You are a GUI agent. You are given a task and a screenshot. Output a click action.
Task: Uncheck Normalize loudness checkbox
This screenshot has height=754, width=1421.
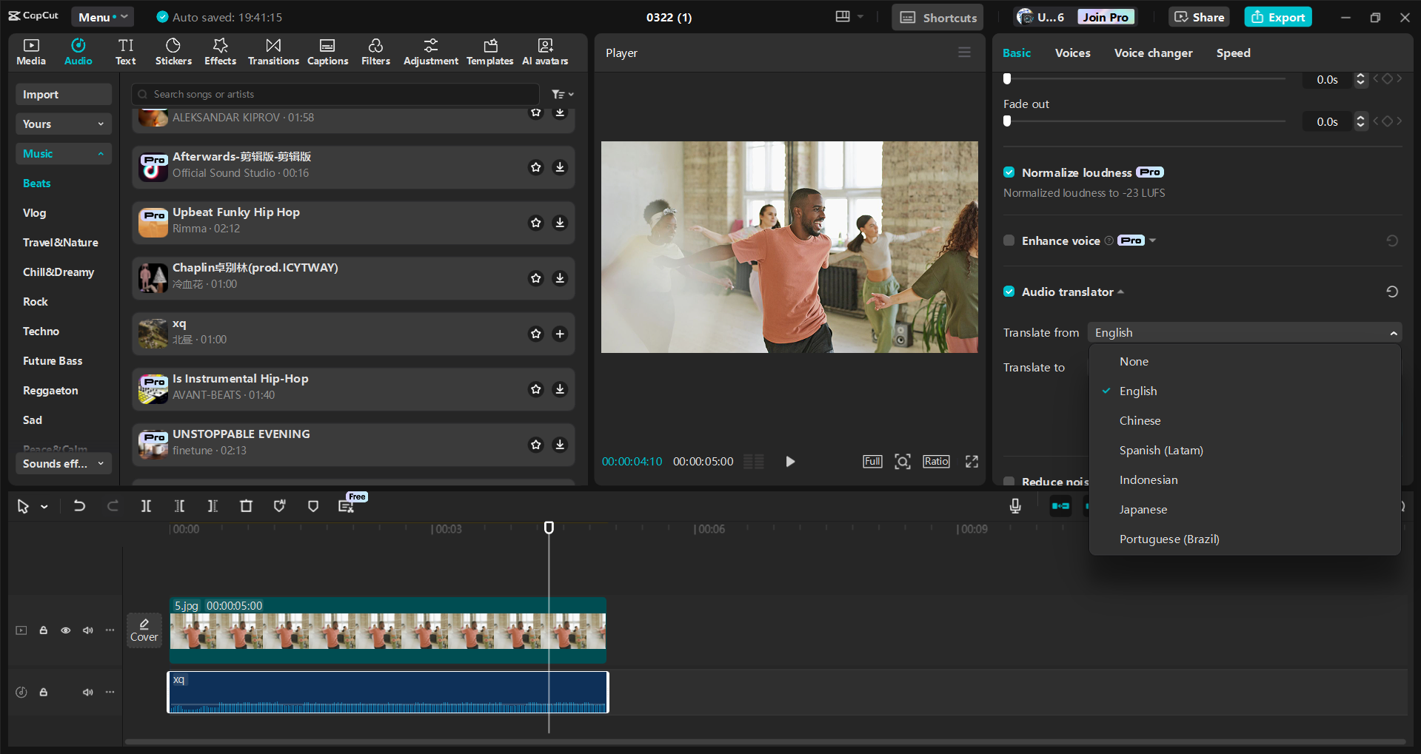[1009, 172]
